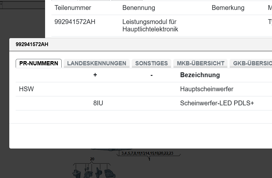Click the Benennung column header
Image resolution: width=272 pixels, height=178 pixels.
(138, 8)
